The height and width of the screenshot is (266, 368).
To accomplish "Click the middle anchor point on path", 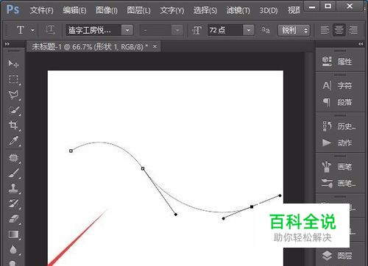I will point(143,168).
